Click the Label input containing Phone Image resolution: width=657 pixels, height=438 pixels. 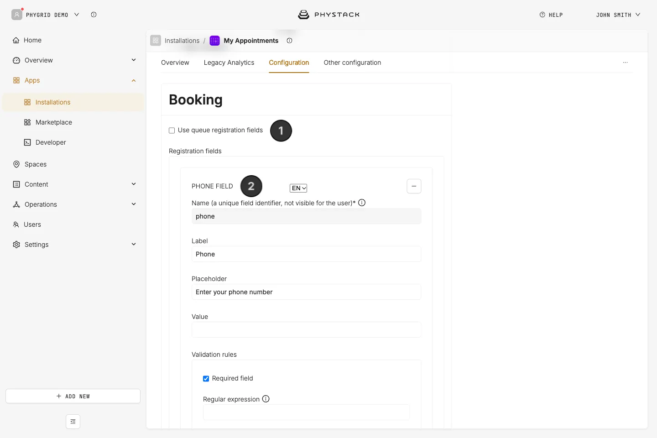(x=306, y=254)
